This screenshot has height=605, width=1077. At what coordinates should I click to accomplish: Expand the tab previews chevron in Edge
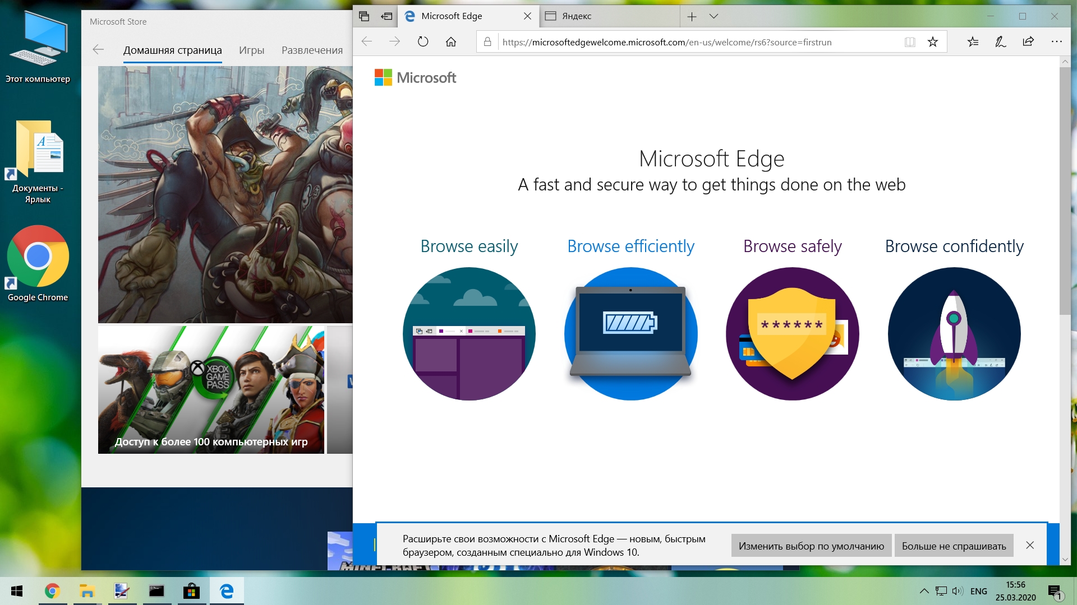(714, 16)
